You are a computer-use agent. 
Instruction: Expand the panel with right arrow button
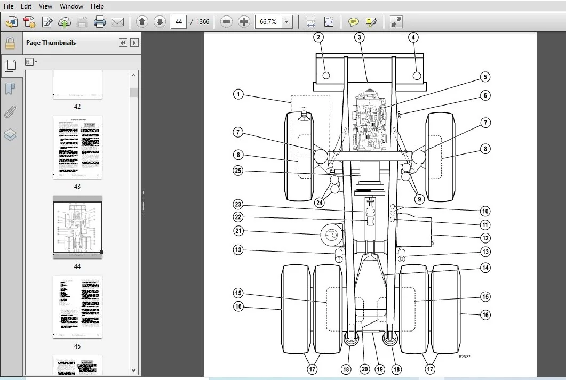pos(134,43)
